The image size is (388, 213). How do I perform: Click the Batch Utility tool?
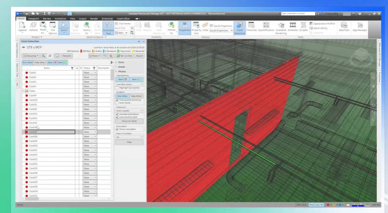pyautogui.click(x=318, y=28)
